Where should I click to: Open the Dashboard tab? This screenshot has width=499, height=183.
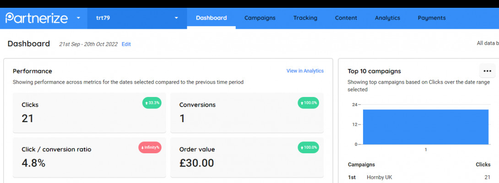pos(211,18)
